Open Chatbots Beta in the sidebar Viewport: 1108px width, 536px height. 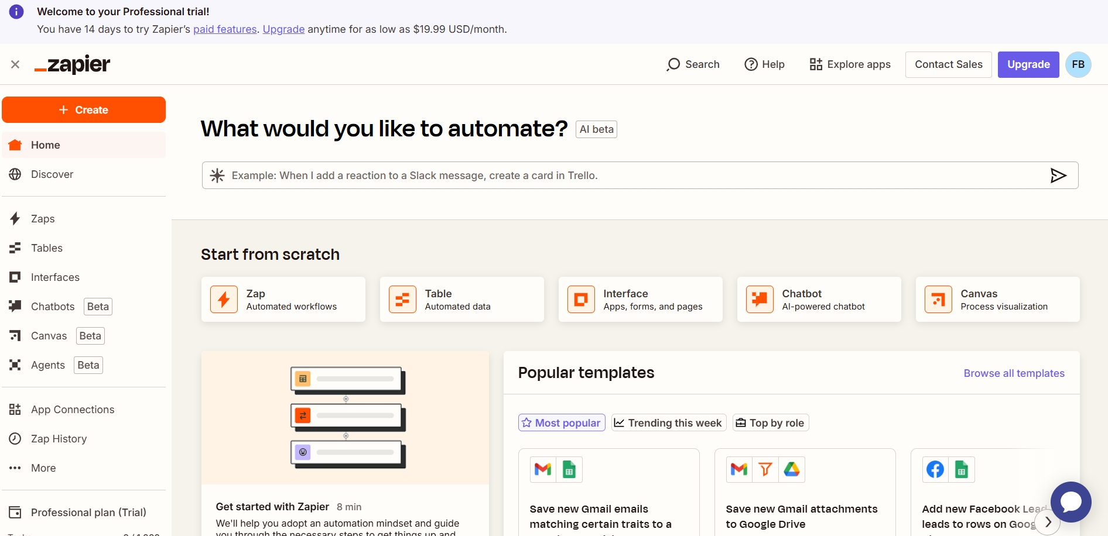click(84, 307)
